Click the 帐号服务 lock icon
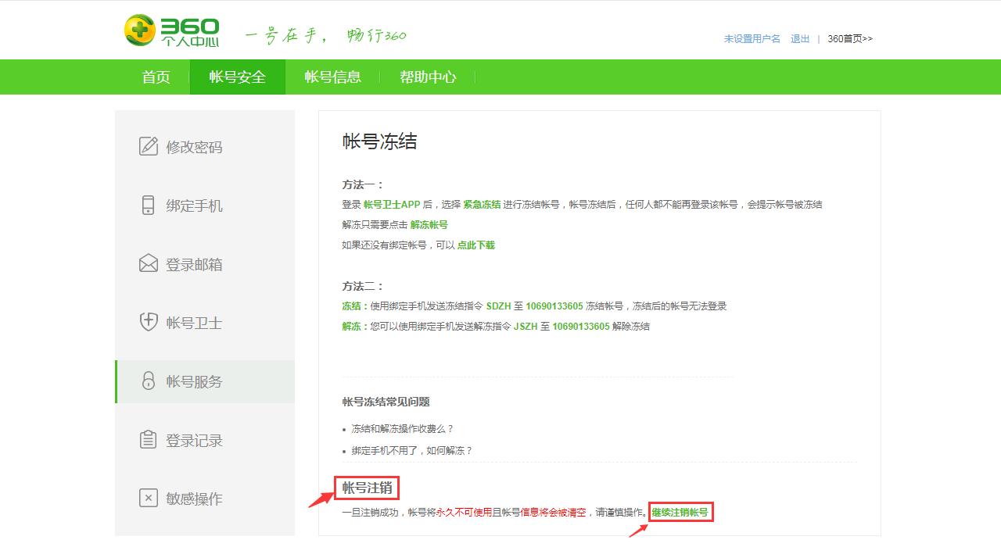 (148, 381)
